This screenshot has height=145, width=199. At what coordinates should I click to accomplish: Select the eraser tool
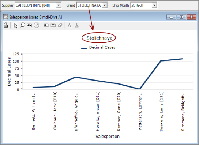click(60, 25)
